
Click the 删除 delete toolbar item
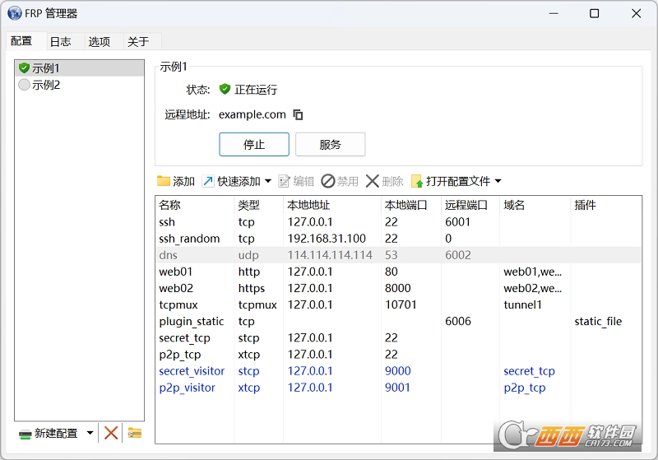click(x=384, y=181)
